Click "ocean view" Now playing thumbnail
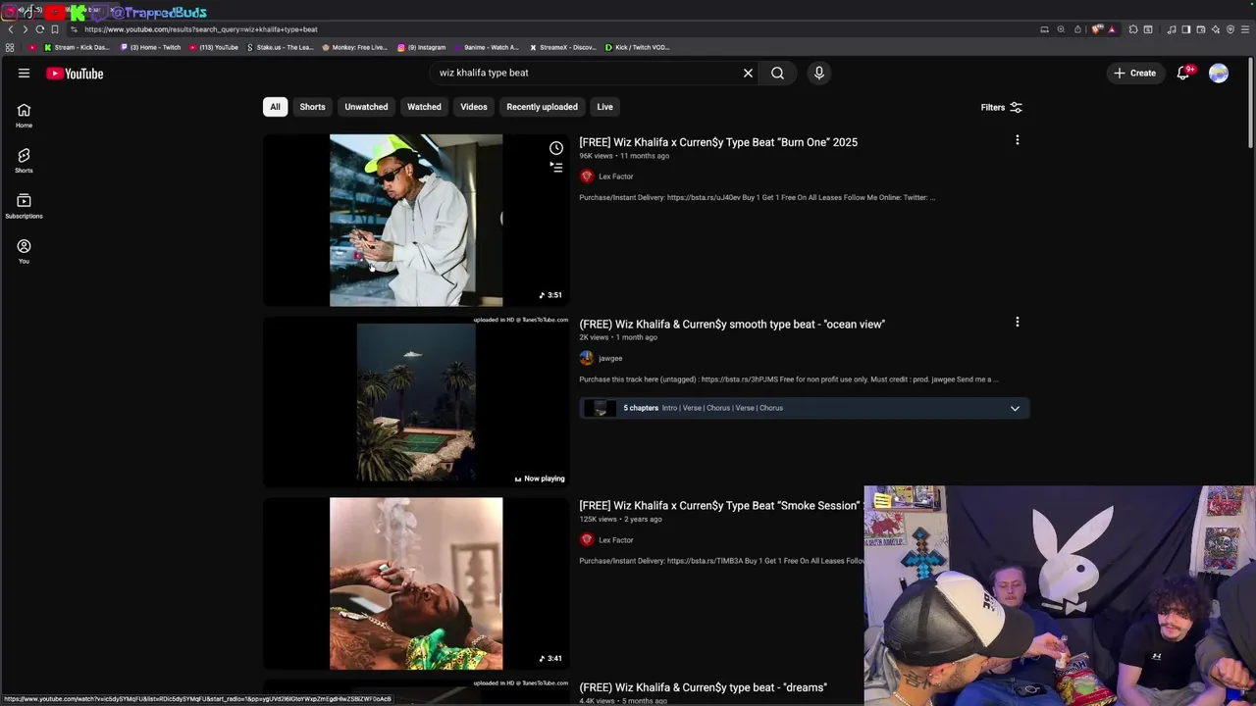1256x706 pixels. point(416,402)
